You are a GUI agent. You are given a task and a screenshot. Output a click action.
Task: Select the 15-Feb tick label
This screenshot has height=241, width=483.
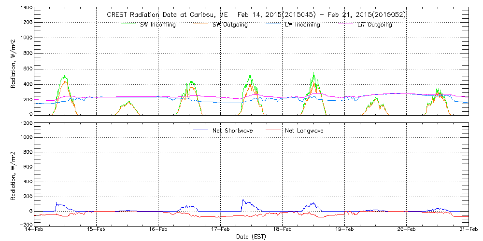(x=96, y=230)
